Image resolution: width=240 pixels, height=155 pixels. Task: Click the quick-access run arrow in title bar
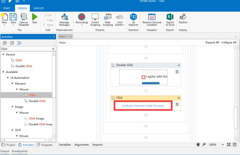coord(10,1)
